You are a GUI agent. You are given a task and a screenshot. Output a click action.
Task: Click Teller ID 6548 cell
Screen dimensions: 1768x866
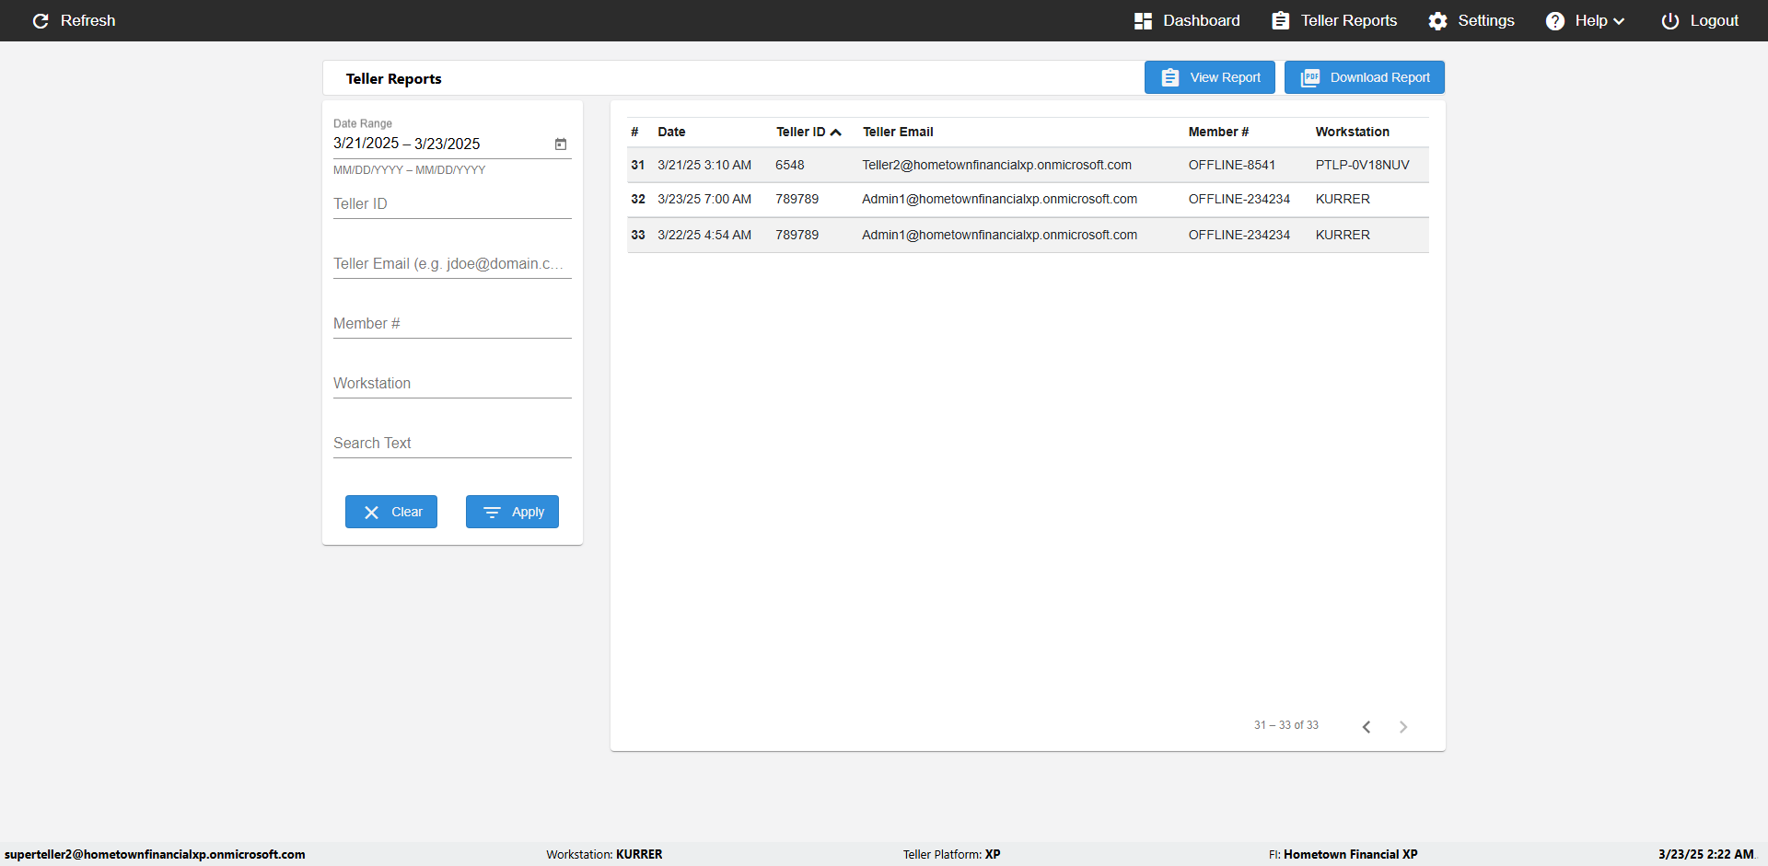tap(790, 165)
